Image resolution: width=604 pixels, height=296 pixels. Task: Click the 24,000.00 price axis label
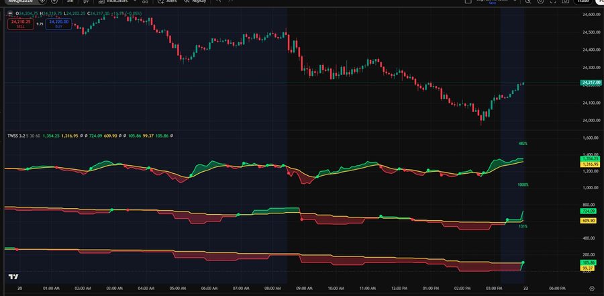click(591, 121)
